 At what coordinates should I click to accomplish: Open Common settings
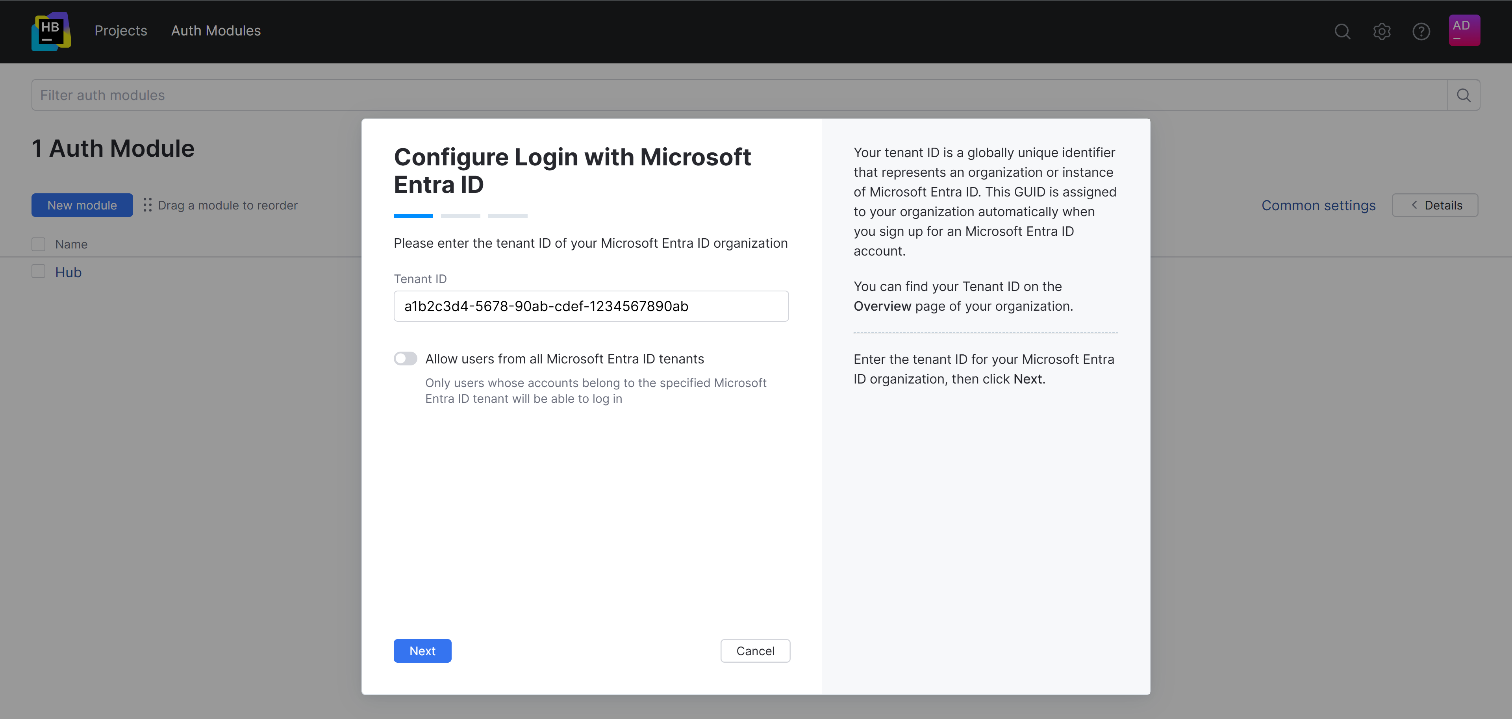pos(1318,206)
